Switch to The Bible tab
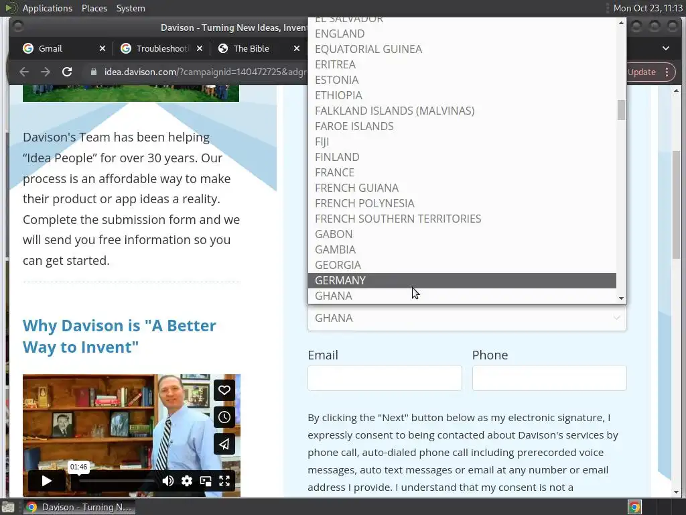This screenshot has height=515, width=686. 258,48
